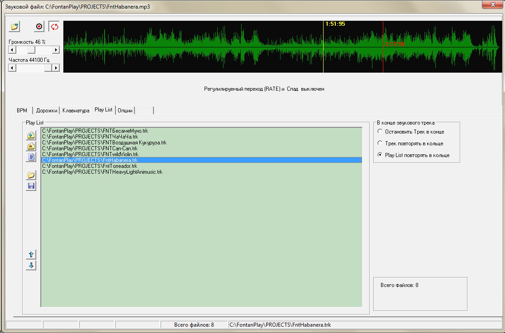
Task: Close the window with the red X button
Action: pyautogui.click(x=493, y=4)
